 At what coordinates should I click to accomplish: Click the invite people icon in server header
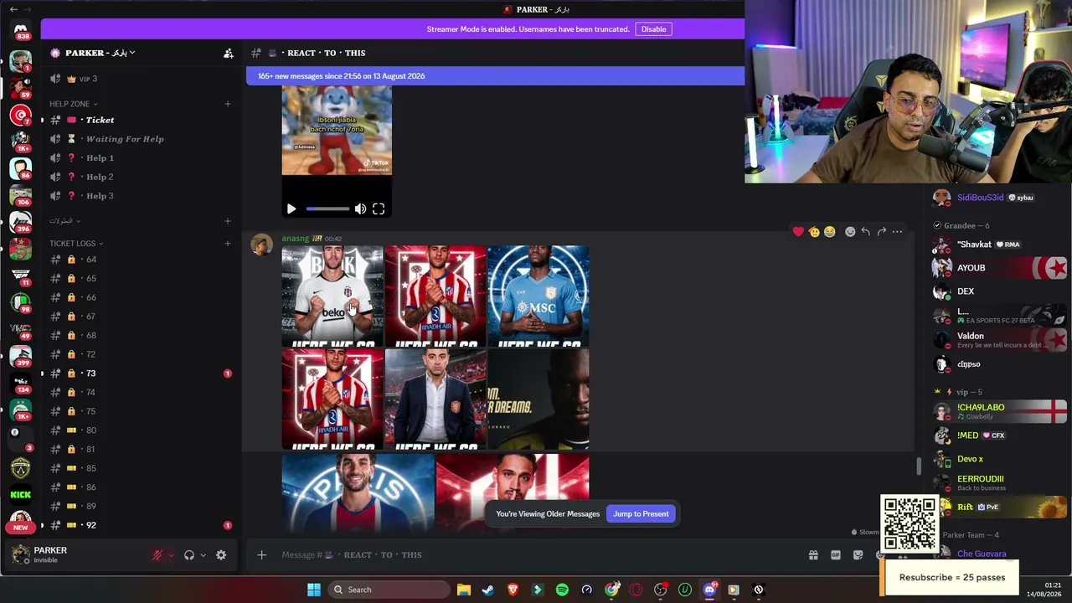pos(228,53)
